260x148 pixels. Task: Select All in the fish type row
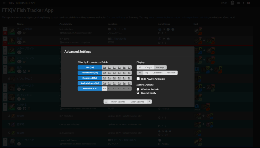(140, 73)
